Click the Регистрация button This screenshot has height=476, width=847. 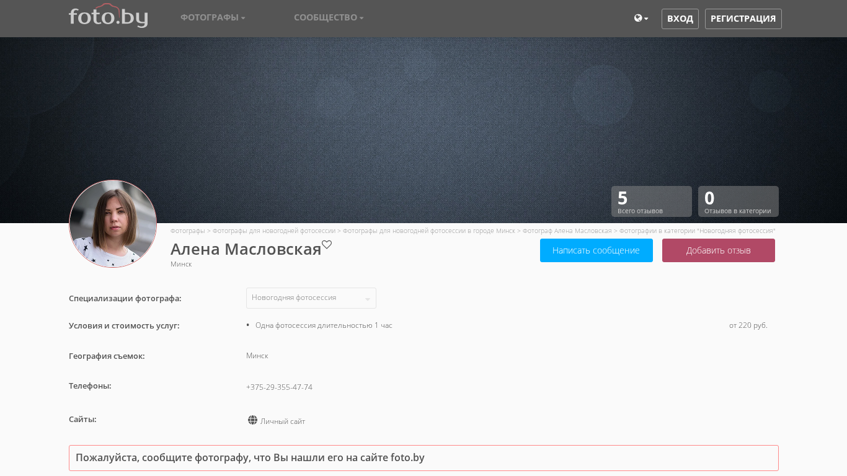743,19
